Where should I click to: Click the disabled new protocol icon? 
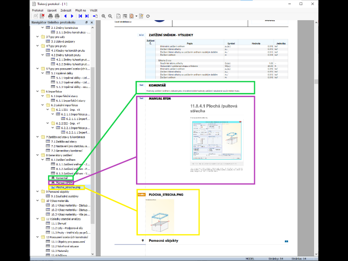[x=36, y=16]
